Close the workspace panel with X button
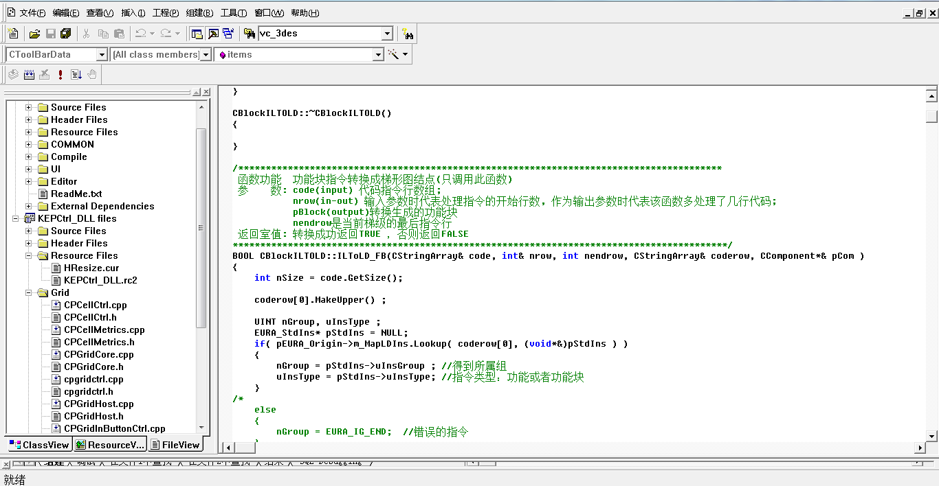This screenshot has height=486, width=939. click(x=206, y=92)
